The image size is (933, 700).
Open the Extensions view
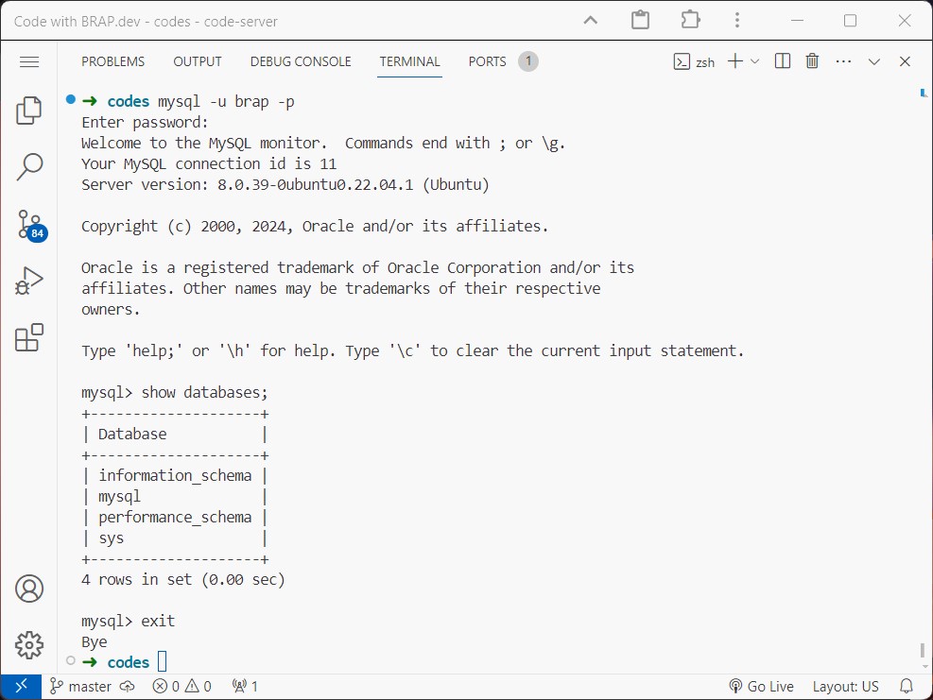point(28,336)
